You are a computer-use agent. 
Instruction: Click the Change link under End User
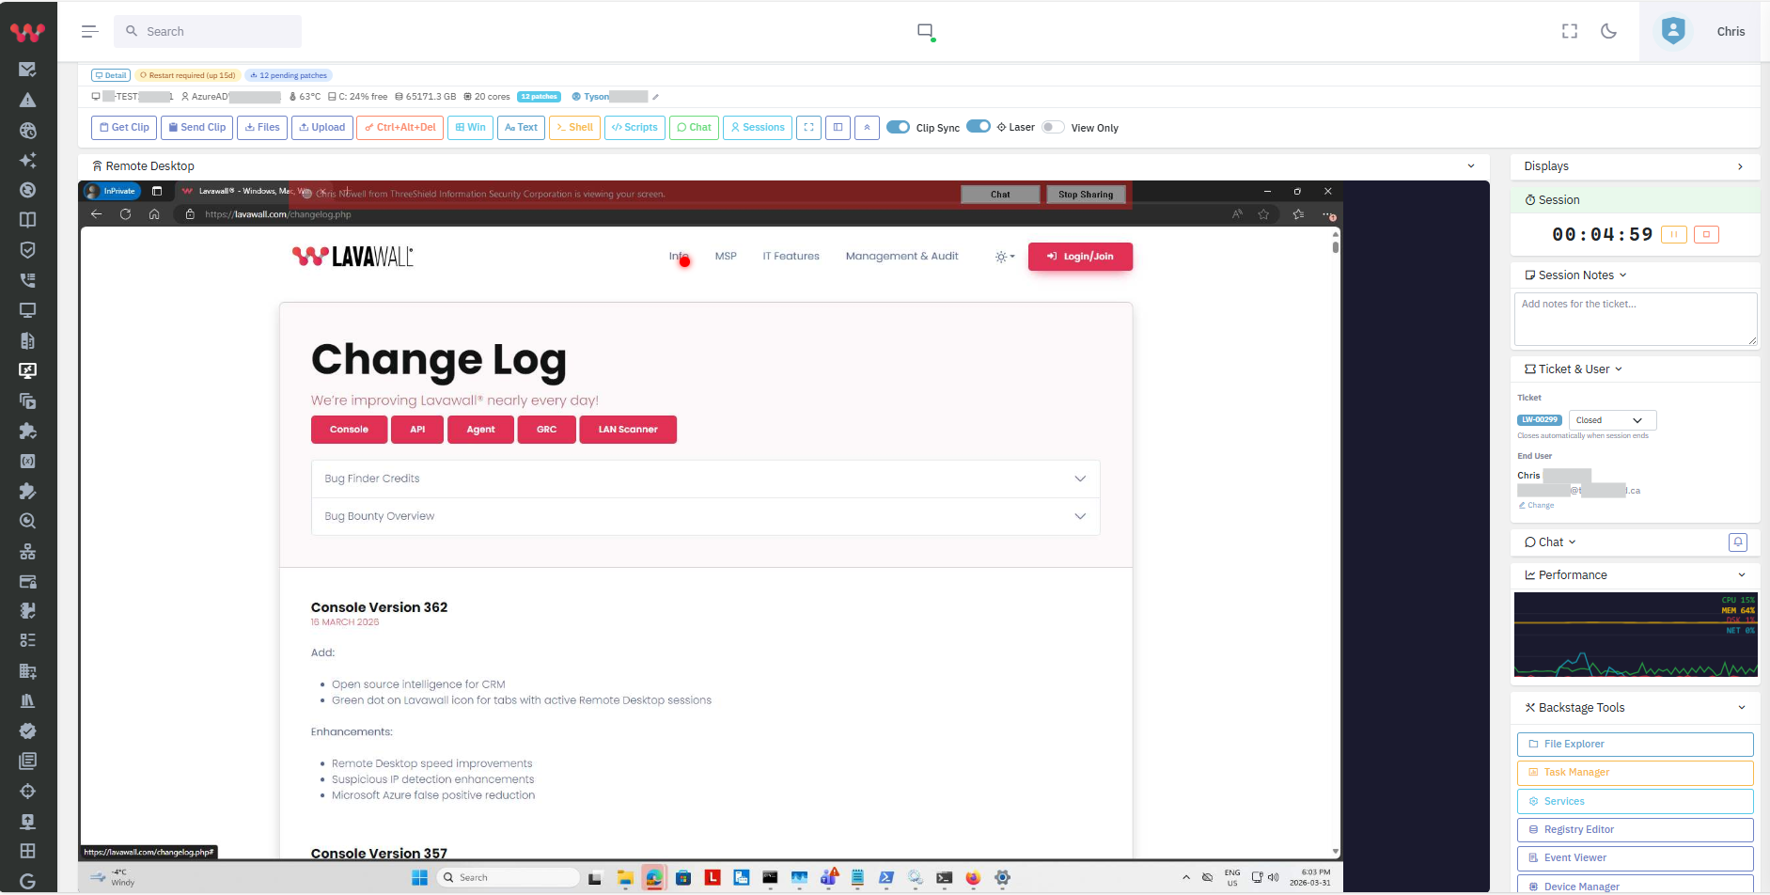(1536, 505)
